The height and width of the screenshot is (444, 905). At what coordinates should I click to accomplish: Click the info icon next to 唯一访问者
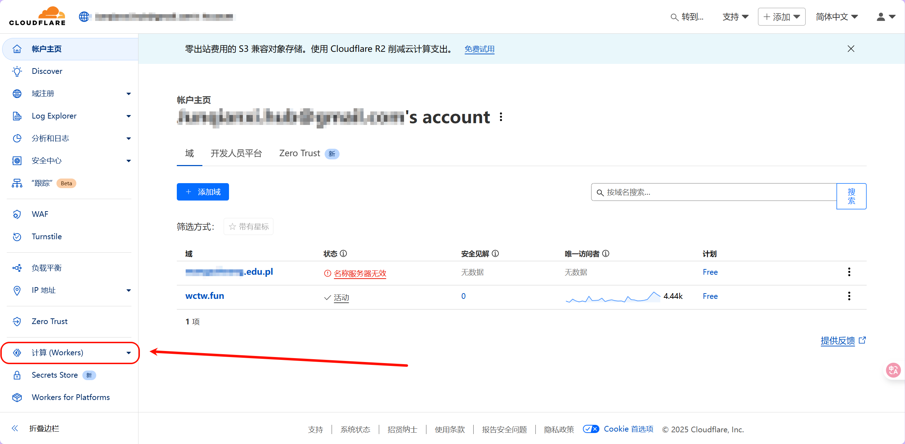tap(606, 253)
